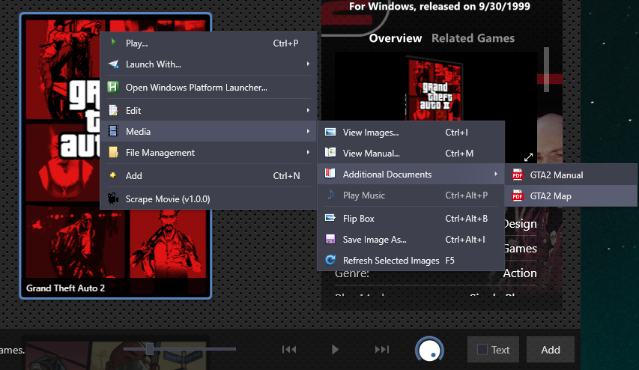Open View Manual... from Media submenu
This screenshot has height=370, width=639.
click(x=411, y=154)
